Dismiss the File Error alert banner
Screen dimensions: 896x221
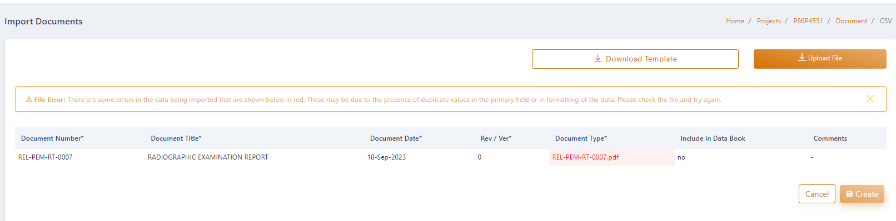870,99
